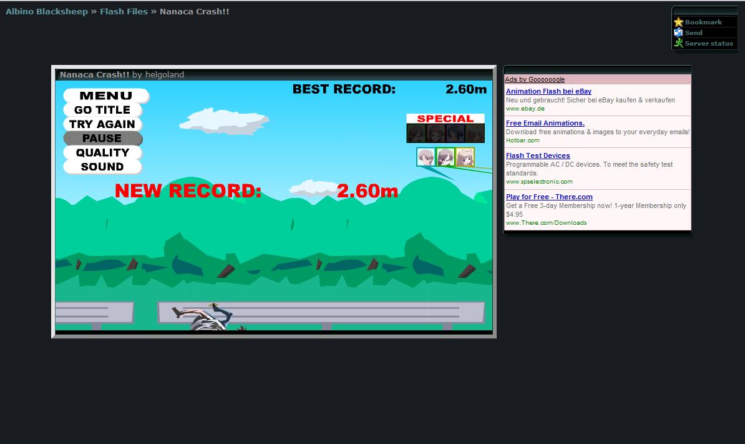Screen dimensions: 745x444
Task: Click the middle brown-haired character portrait
Action: (x=446, y=157)
